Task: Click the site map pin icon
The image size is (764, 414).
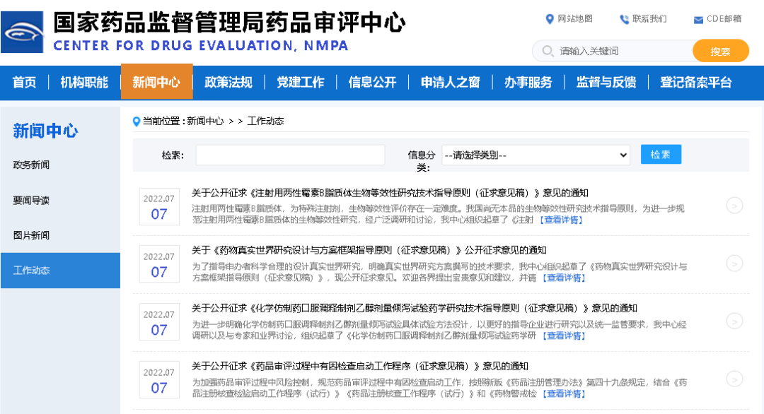Action: (550, 19)
